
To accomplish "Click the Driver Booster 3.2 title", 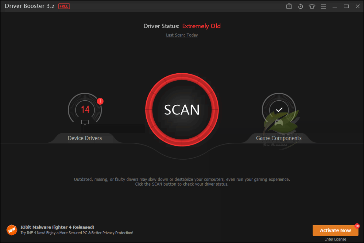I will click(x=29, y=6).
